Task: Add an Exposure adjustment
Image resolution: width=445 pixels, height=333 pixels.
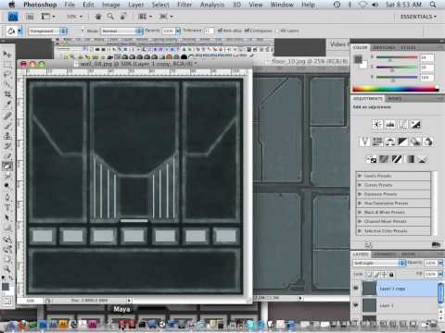Action: [415, 125]
